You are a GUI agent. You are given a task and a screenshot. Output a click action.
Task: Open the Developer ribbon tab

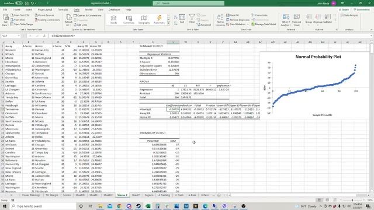115,9
